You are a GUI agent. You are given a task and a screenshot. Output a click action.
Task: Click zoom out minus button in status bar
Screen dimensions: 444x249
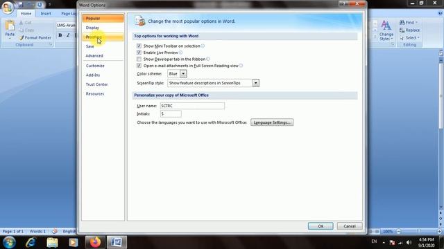coord(399,232)
